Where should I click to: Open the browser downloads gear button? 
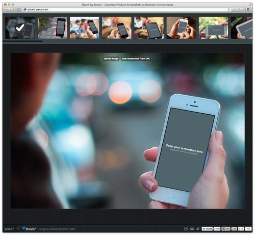[x=248, y=9]
